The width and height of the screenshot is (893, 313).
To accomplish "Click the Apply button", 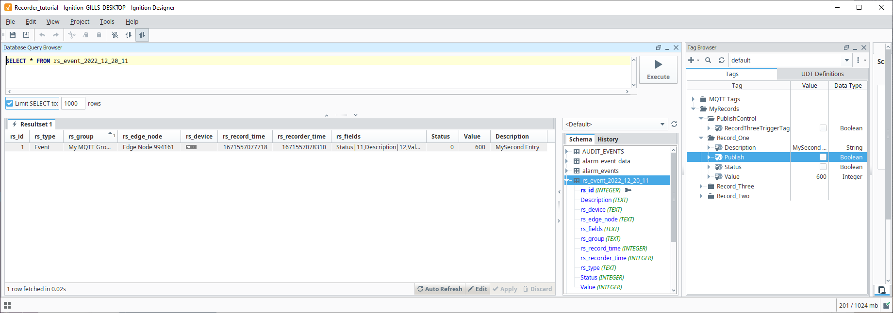I will [x=505, y=289].
